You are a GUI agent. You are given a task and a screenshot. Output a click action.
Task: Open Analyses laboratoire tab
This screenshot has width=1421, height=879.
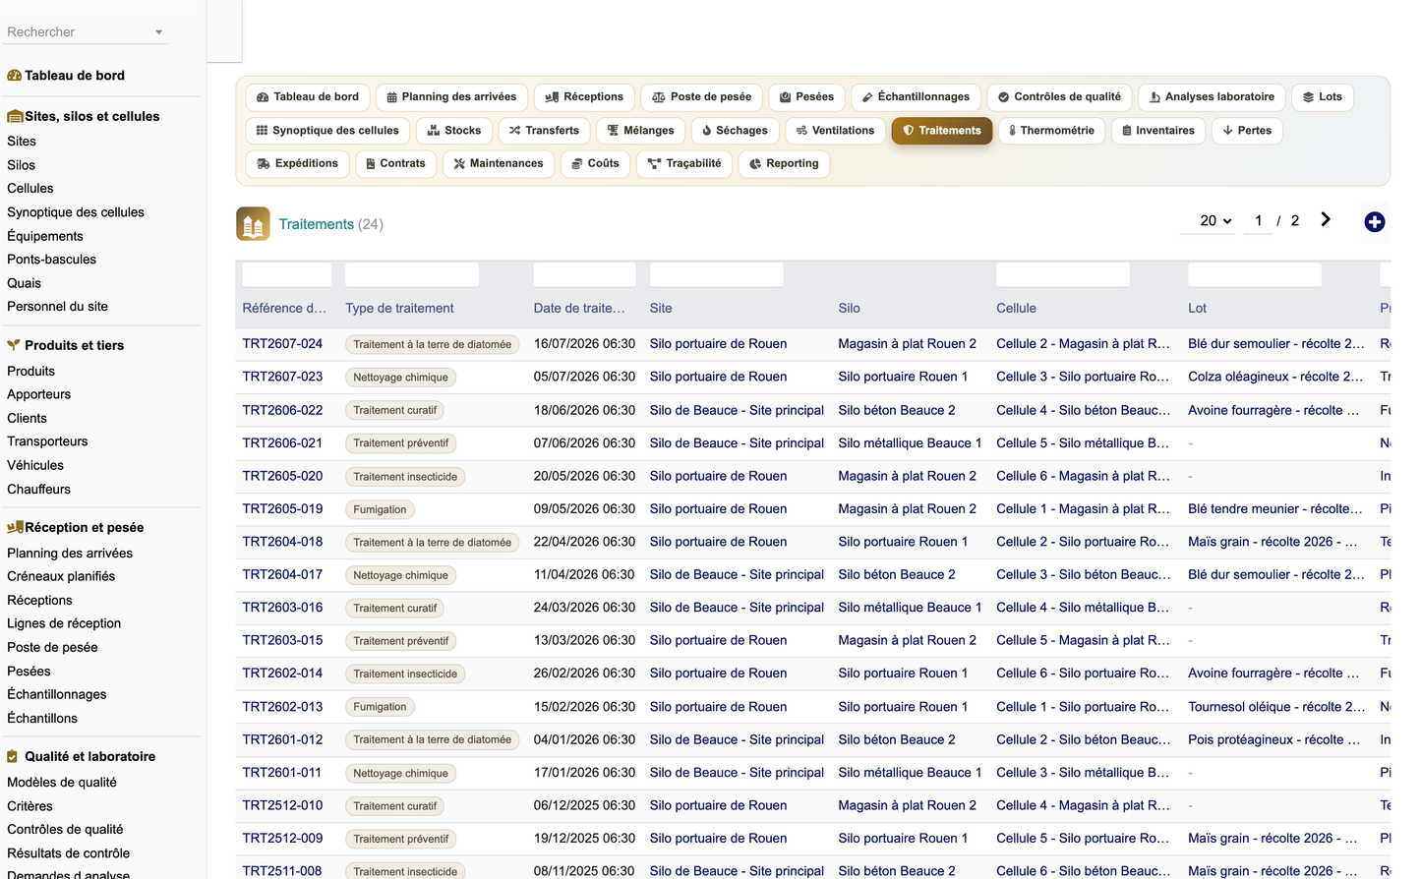click(x=1212, y=97)
